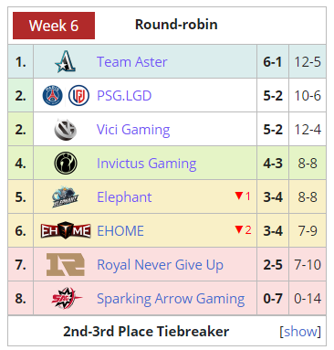Click the Paris Saint-Germain crest icon
334x350 pixels.
coord(53,95)
